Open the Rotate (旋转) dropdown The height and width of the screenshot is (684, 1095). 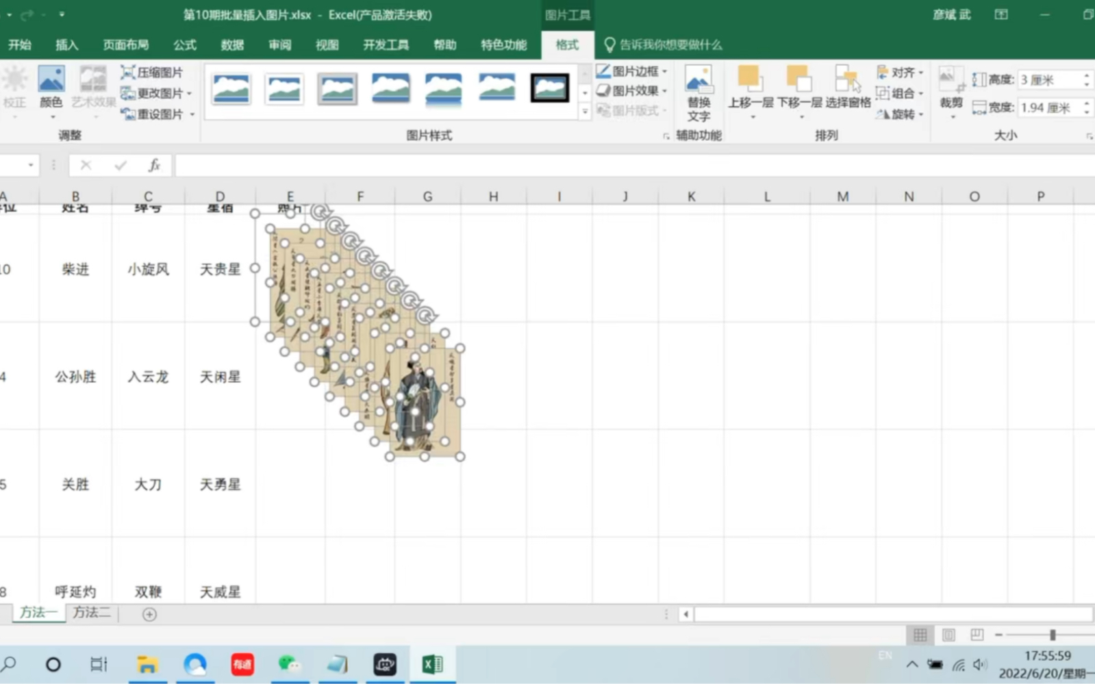click(900, 114)
